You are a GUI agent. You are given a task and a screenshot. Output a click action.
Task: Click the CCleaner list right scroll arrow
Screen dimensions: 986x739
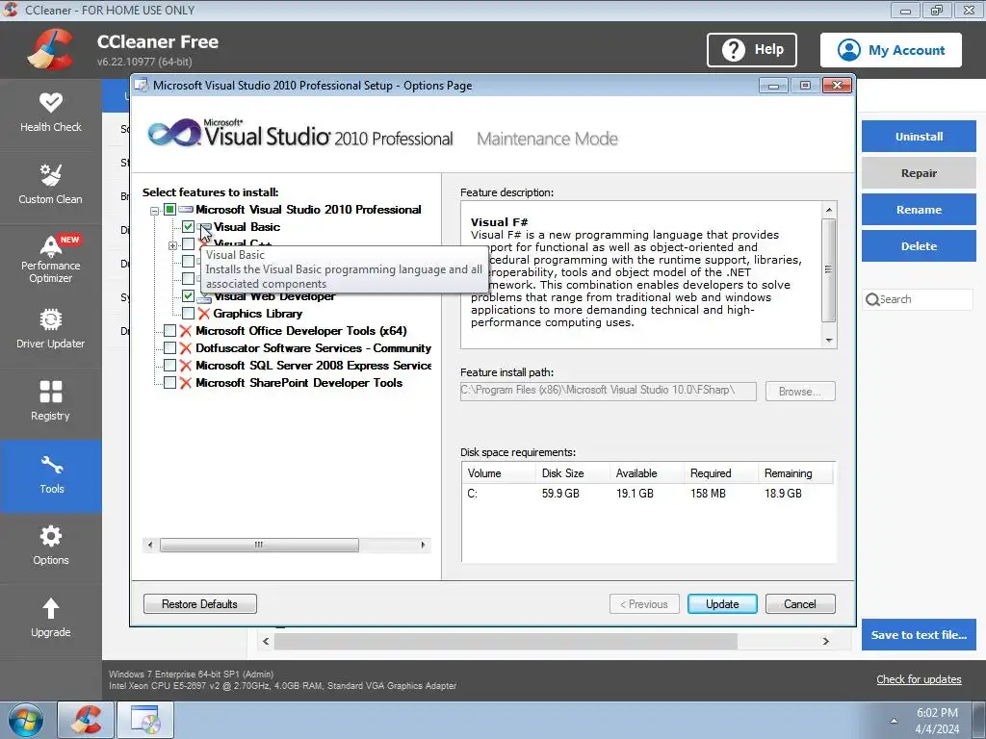[825, 642]
